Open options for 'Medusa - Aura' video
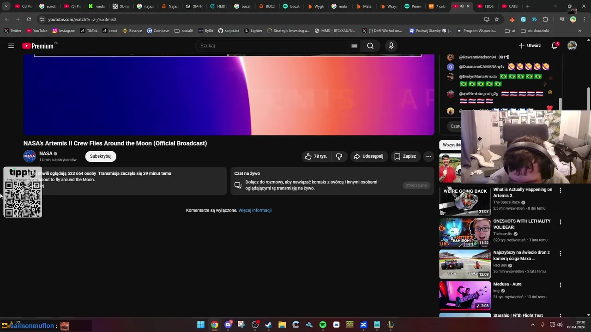 (561, 285)
